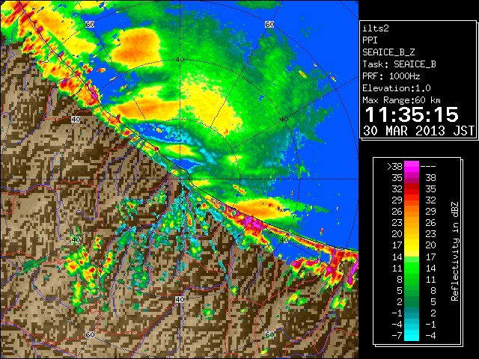Click the 11:35:15 timestamp
The width and height of the screenshot is (479, 359).
412,114
